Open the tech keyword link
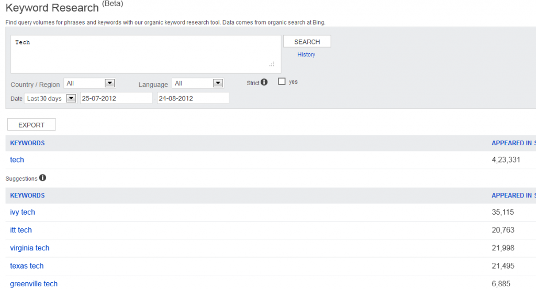 pyautogui.click(x=17, y=160)
